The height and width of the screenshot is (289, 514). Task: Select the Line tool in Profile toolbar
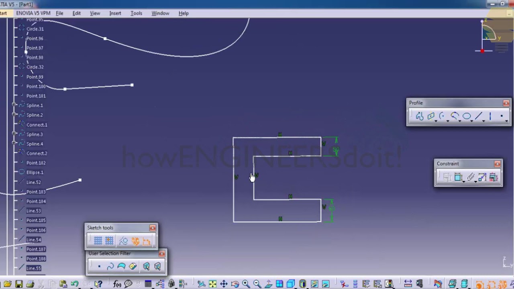[478, 116]
